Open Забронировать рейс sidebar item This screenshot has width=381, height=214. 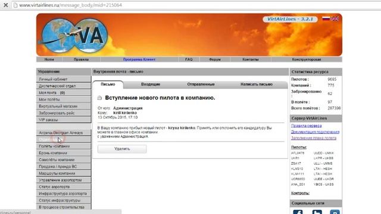click(x=64, y=113)
